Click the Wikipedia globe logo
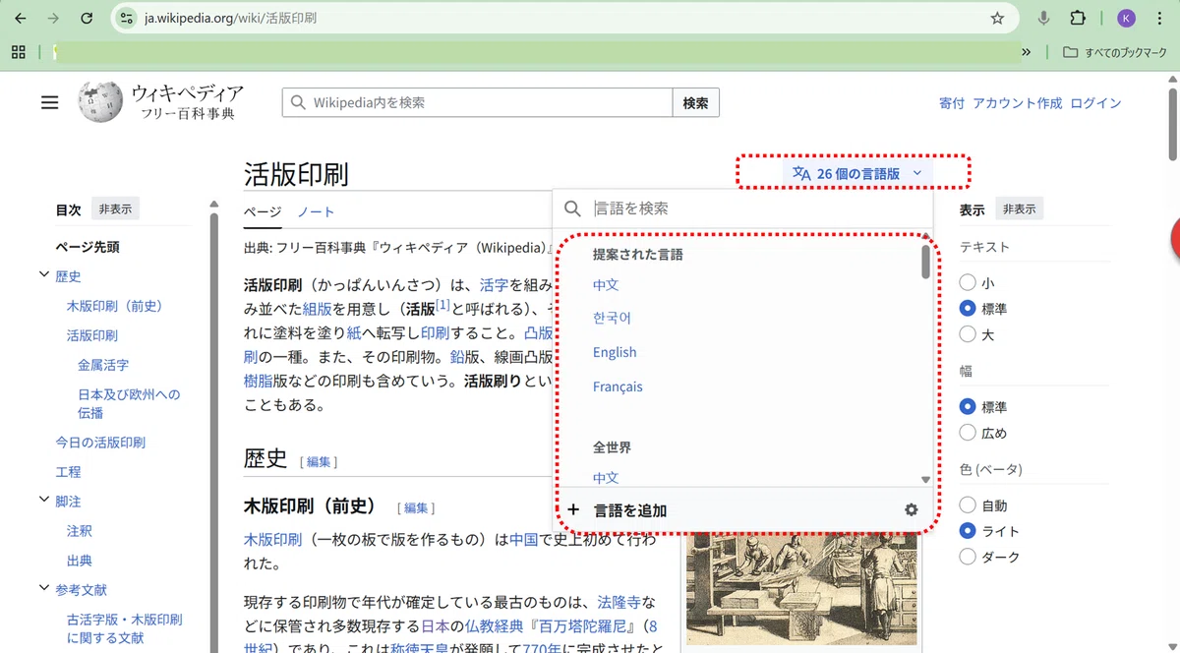The height and width of the screenshot is (653, 1180). point(101,101)
